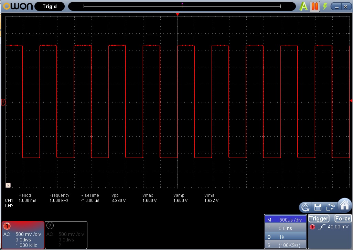Click the Trigger button
Screen dimensions: 353x250
click(x=319, y=218)
